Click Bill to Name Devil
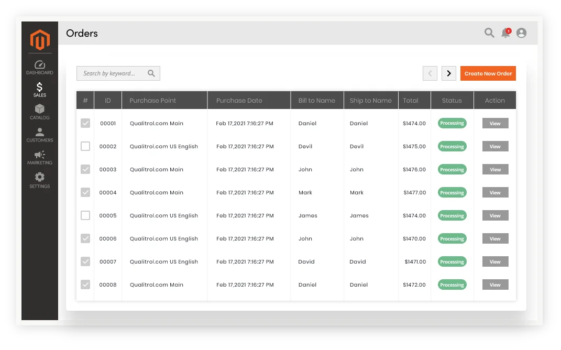 (305, 146)
